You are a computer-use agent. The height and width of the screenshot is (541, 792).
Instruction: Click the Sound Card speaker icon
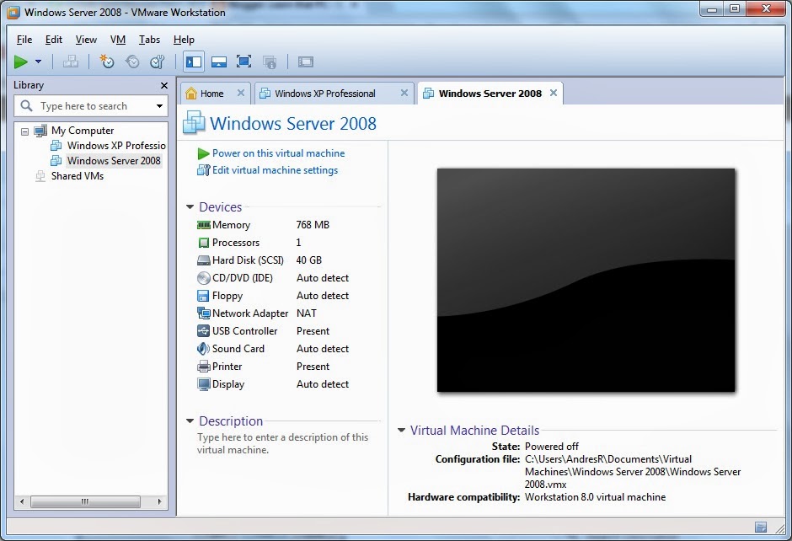tap(204, 349)
